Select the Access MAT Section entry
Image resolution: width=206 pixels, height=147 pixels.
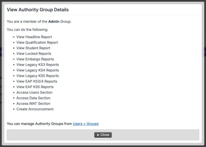tap(33, 103)
